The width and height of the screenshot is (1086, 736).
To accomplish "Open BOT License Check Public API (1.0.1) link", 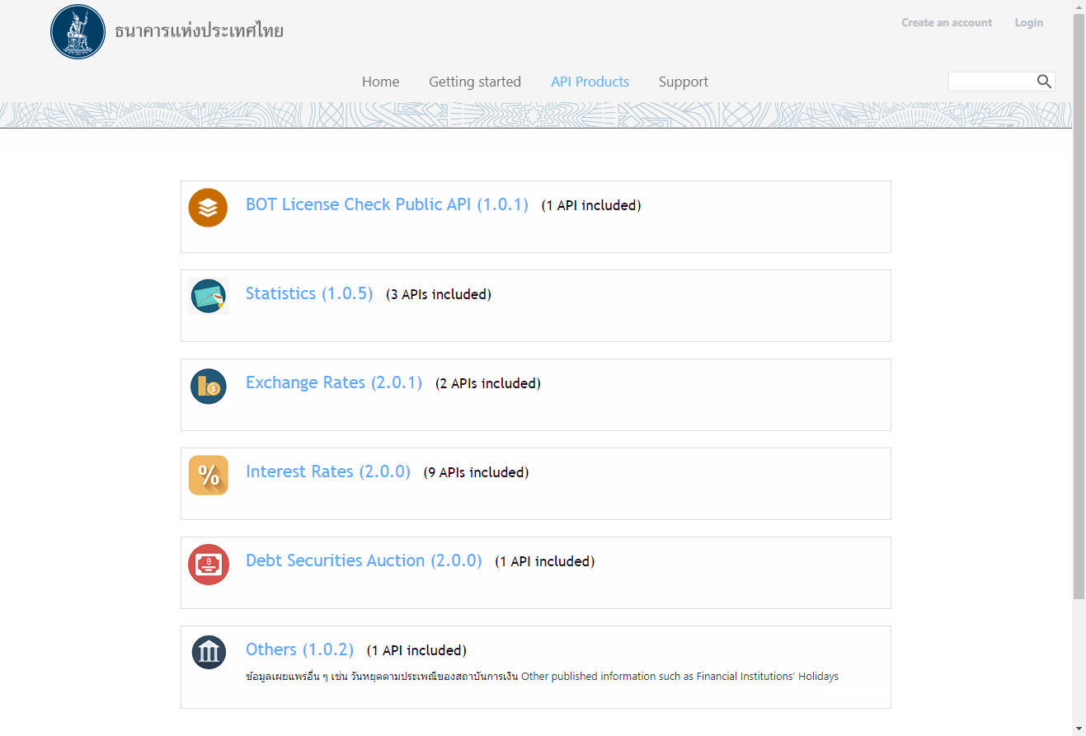I will pyautogui.click(x=387, y=204).
